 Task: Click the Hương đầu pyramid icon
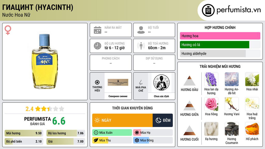189,81
